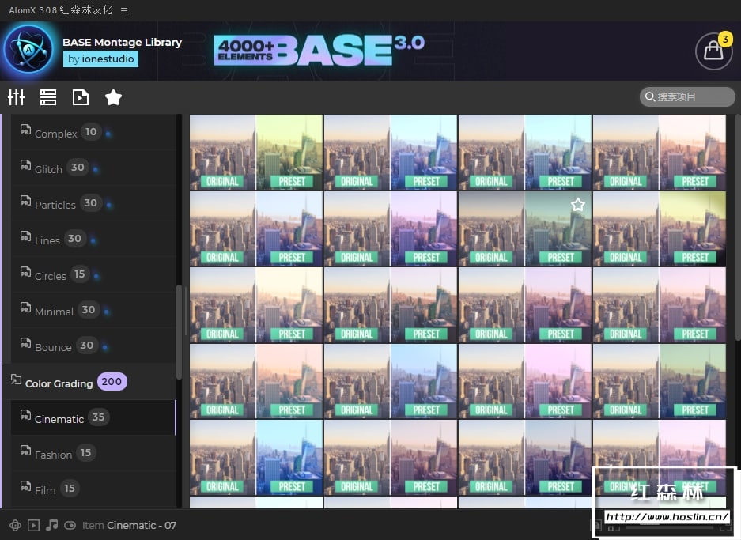Select the first thumbnail in the second row
Screen dimensions: 741x540
256,228
